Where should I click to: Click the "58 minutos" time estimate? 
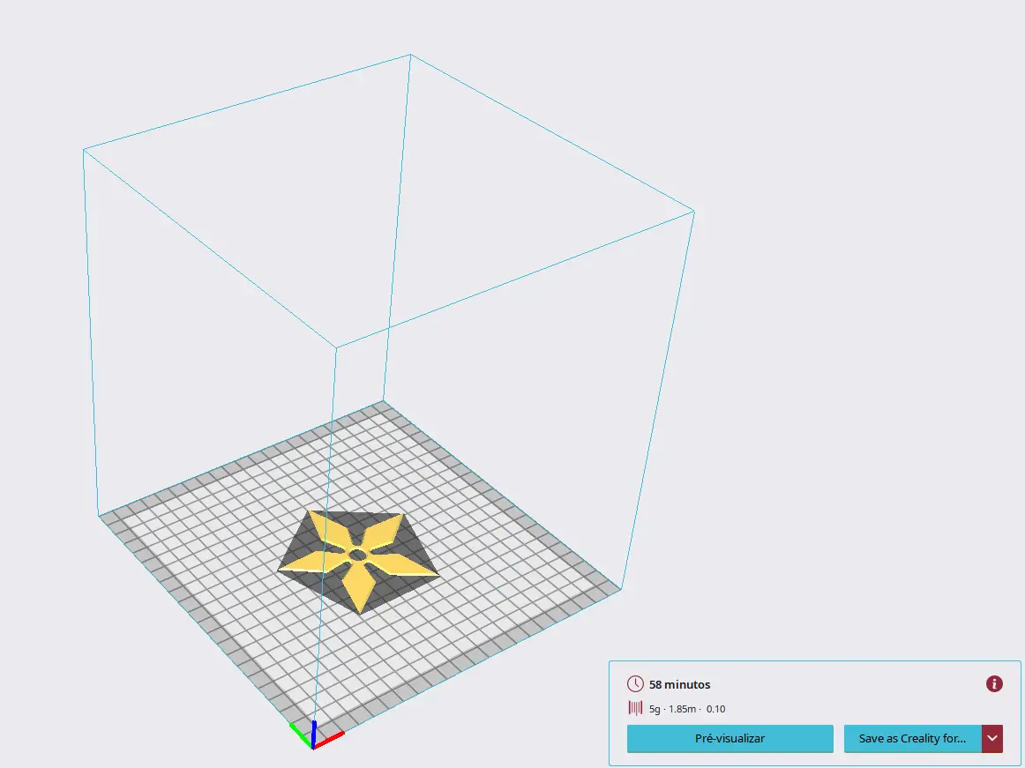pos(679,685)
